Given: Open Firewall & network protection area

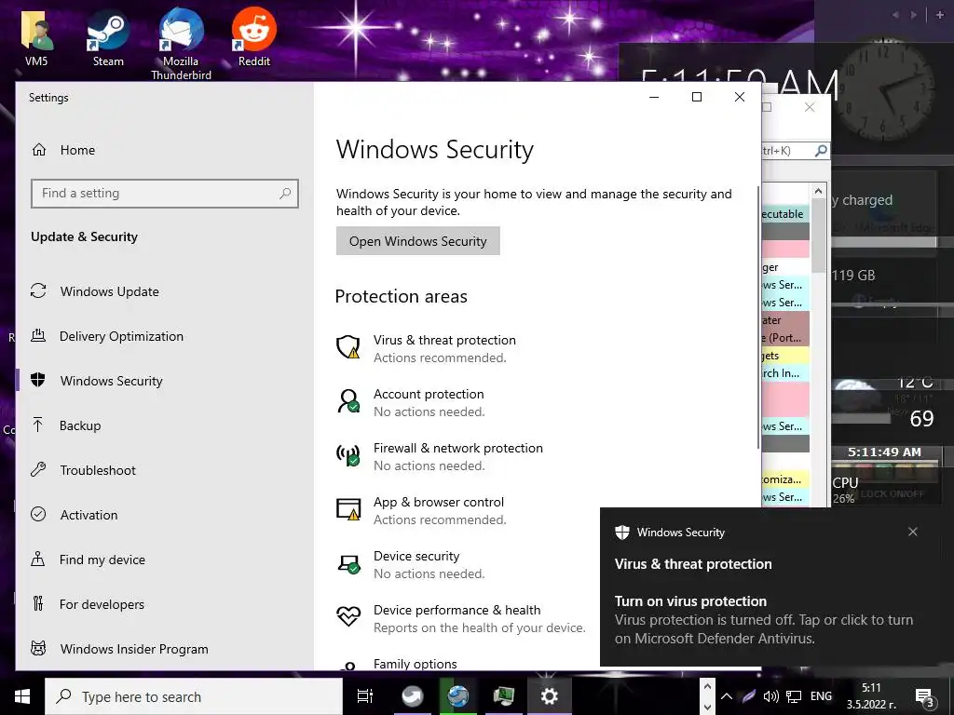Looking at the screenshot, I should (x=458, y=456).
